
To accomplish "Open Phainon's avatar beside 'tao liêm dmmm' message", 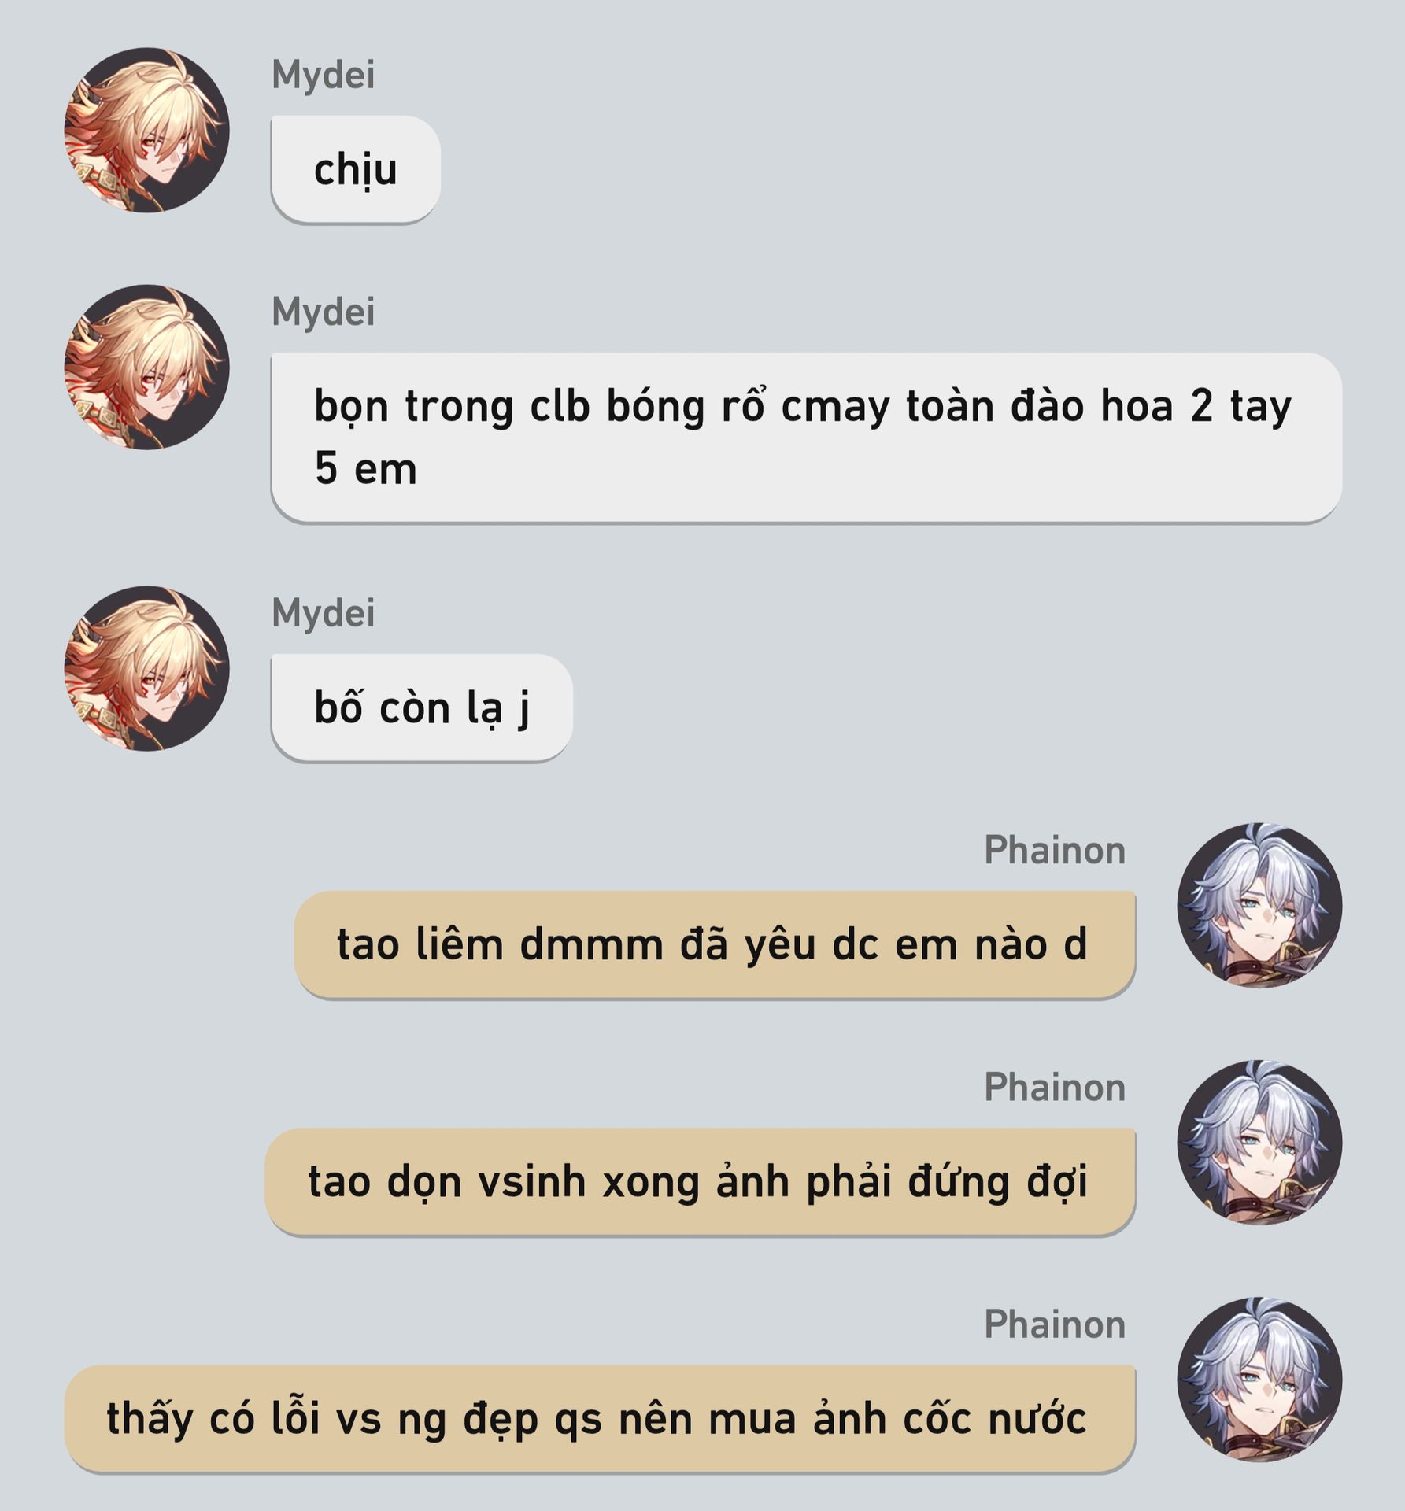I will 1259,906.
